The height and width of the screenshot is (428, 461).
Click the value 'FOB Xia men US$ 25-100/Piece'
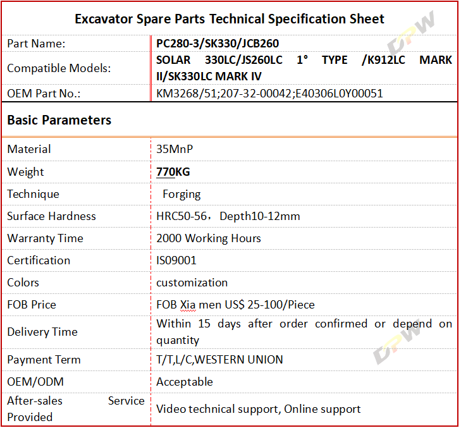click(235, 305)
